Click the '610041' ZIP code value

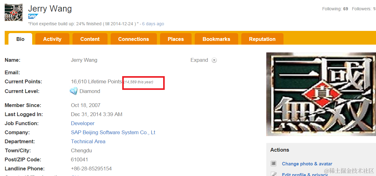pyautogui.click(x=79, y=159)
